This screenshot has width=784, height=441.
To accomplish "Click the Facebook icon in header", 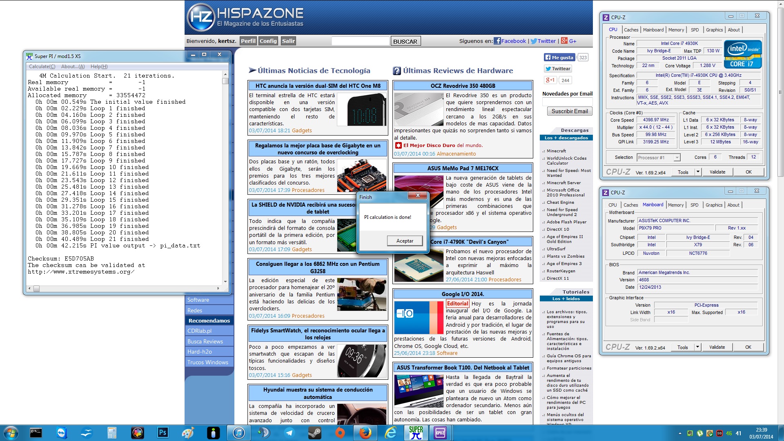I will point(497,41).
